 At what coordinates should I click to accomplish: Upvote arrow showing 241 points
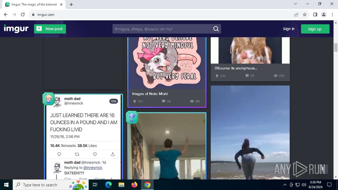click(135, 101)
